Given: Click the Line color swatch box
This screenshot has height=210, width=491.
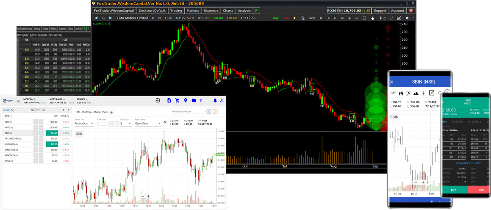Looking at the screenshot, I should 101,124.
